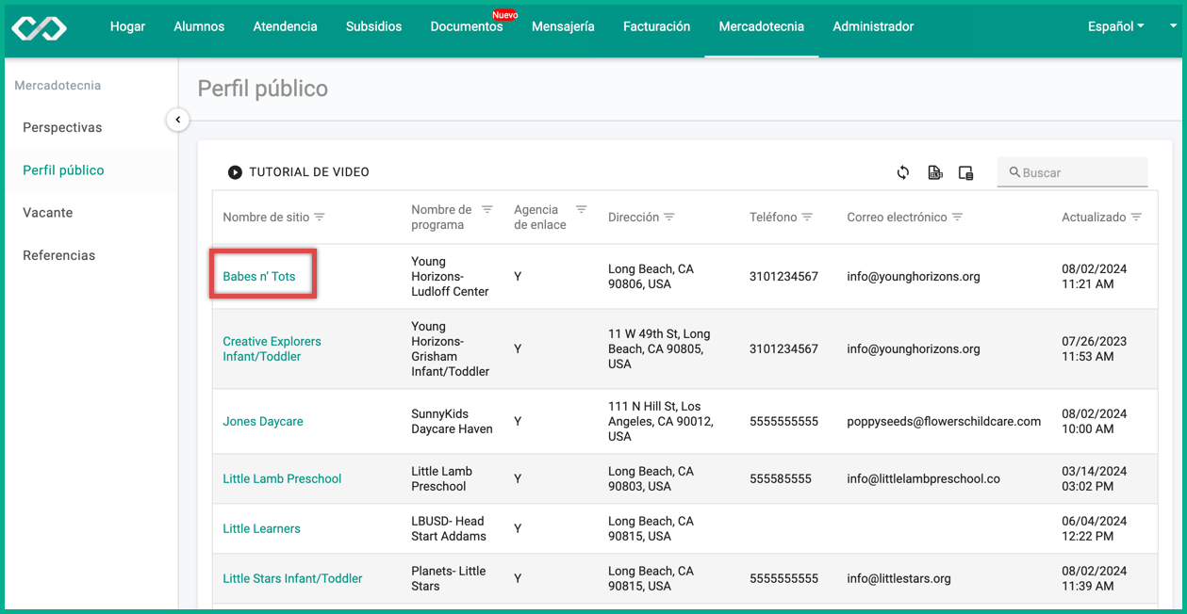1187x614 pixels.
Task: Filter the Agencia de enlace column
Action: point(581,210)
